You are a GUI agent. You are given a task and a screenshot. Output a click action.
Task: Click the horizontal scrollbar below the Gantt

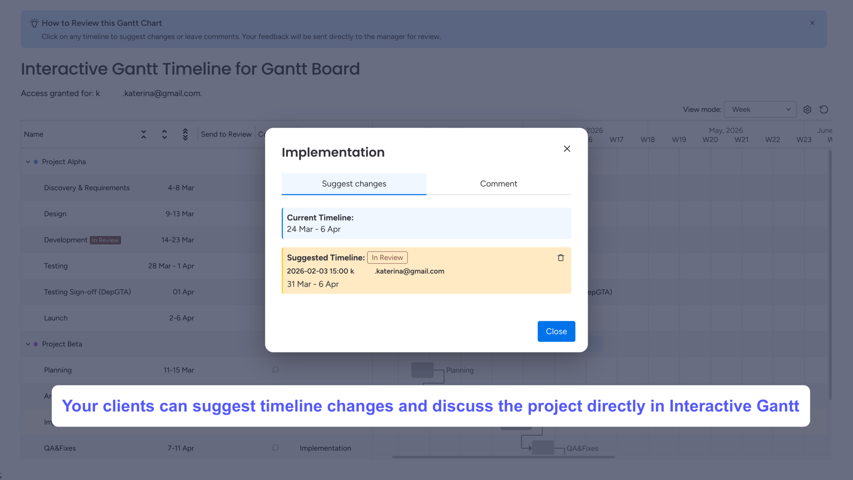point(502,457)
